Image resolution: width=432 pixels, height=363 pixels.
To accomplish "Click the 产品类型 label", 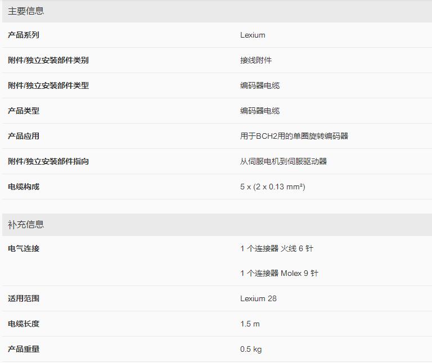I will (x=24, y=111).
